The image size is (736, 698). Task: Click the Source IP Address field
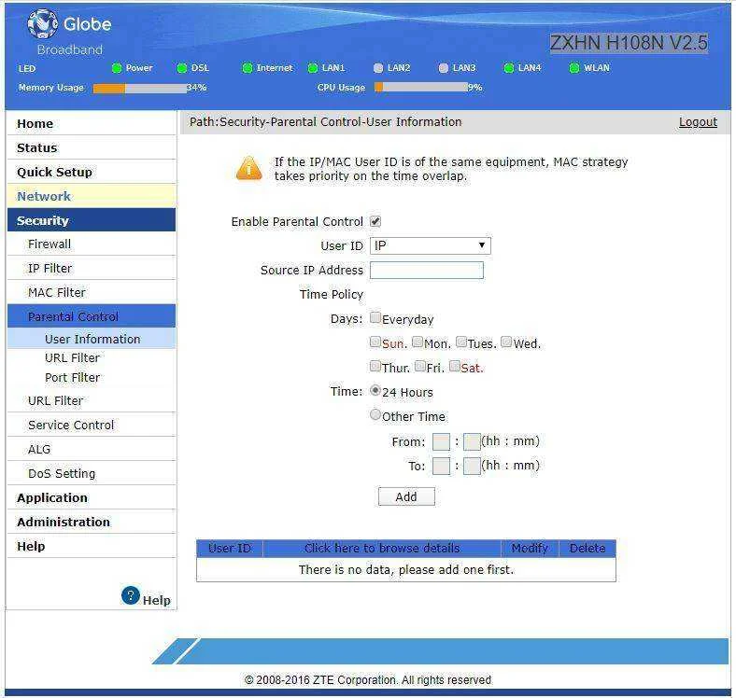point(427,271)
